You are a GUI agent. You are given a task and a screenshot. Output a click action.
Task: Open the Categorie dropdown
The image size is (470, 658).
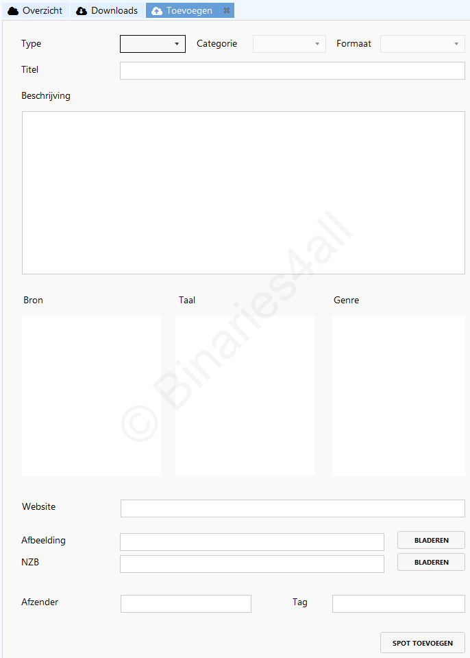tap(289, 44)
